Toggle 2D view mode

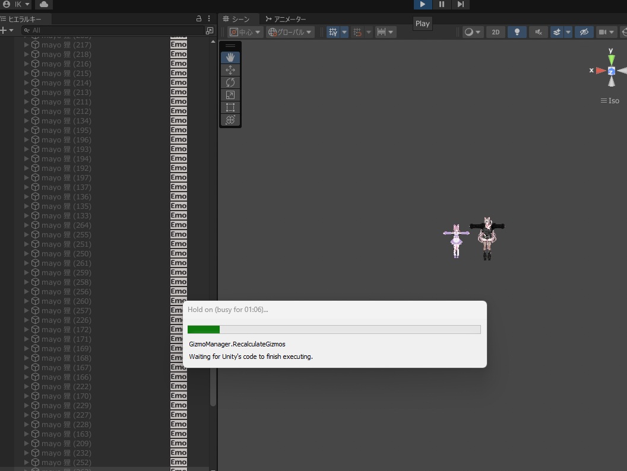click(495, 32)
